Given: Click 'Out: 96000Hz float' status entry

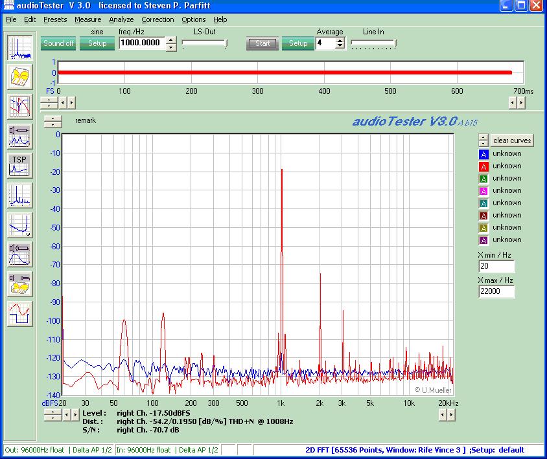Looking at the screenshot, I should 34,450.
